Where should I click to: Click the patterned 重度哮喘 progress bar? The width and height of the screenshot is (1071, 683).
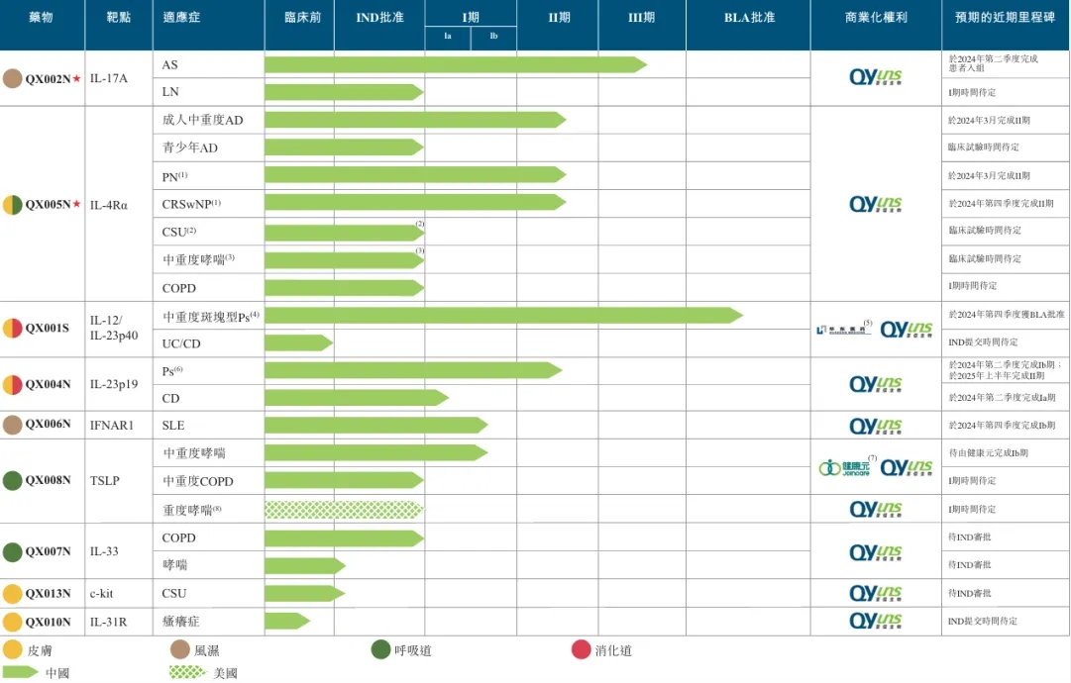(344, 510)
